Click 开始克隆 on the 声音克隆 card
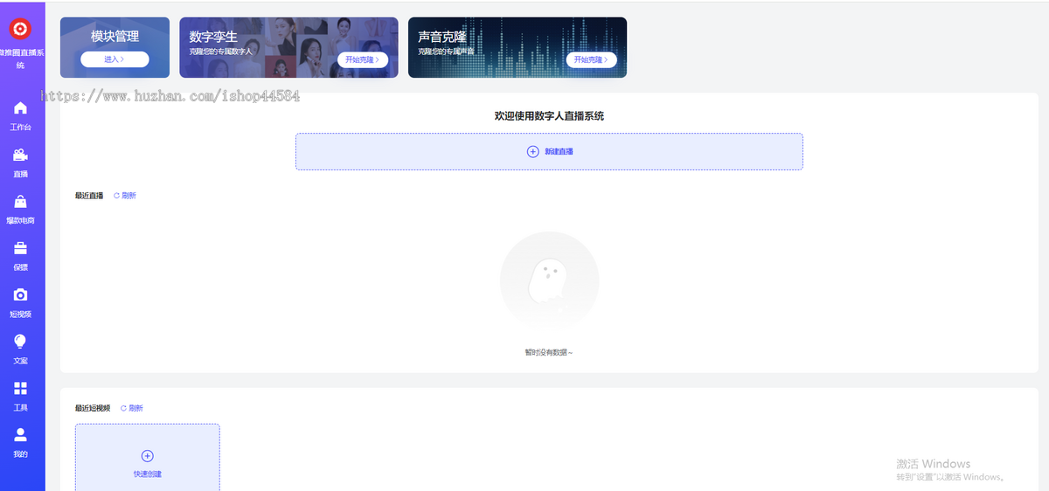Image resolution: width=1049 pixels, height=491 pixels. [x=592, y=60]
